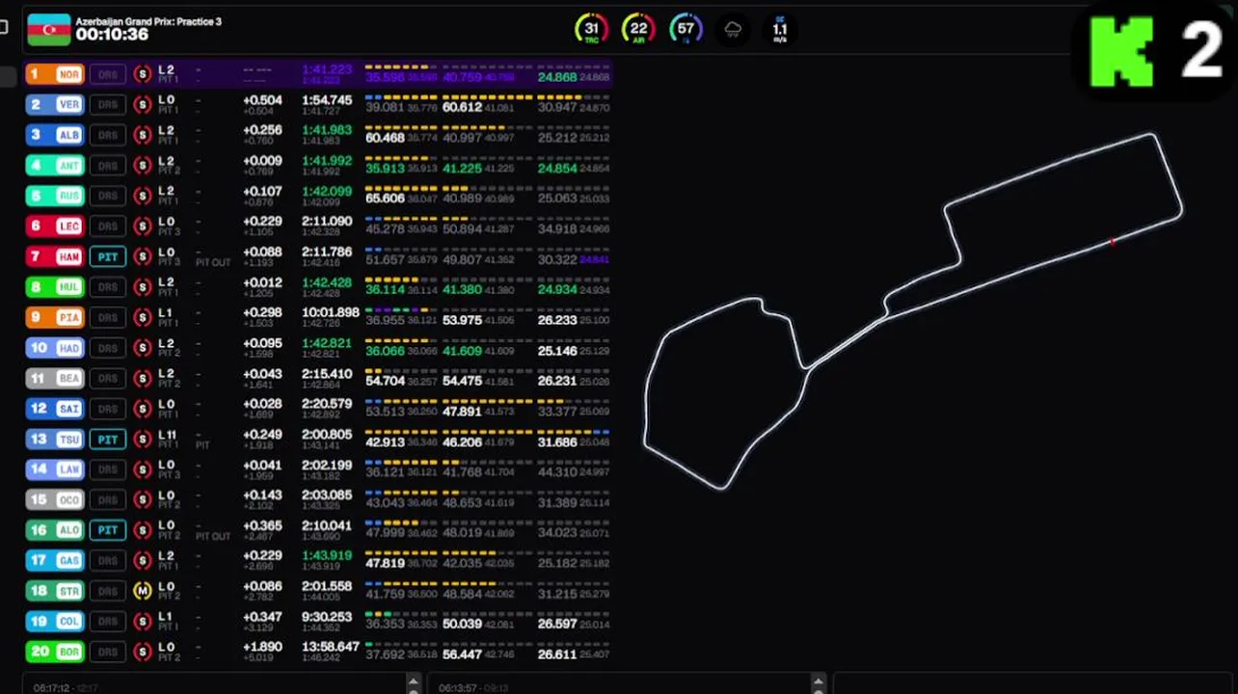Select RUS driver badge in position 5

[x=55, y=196]
